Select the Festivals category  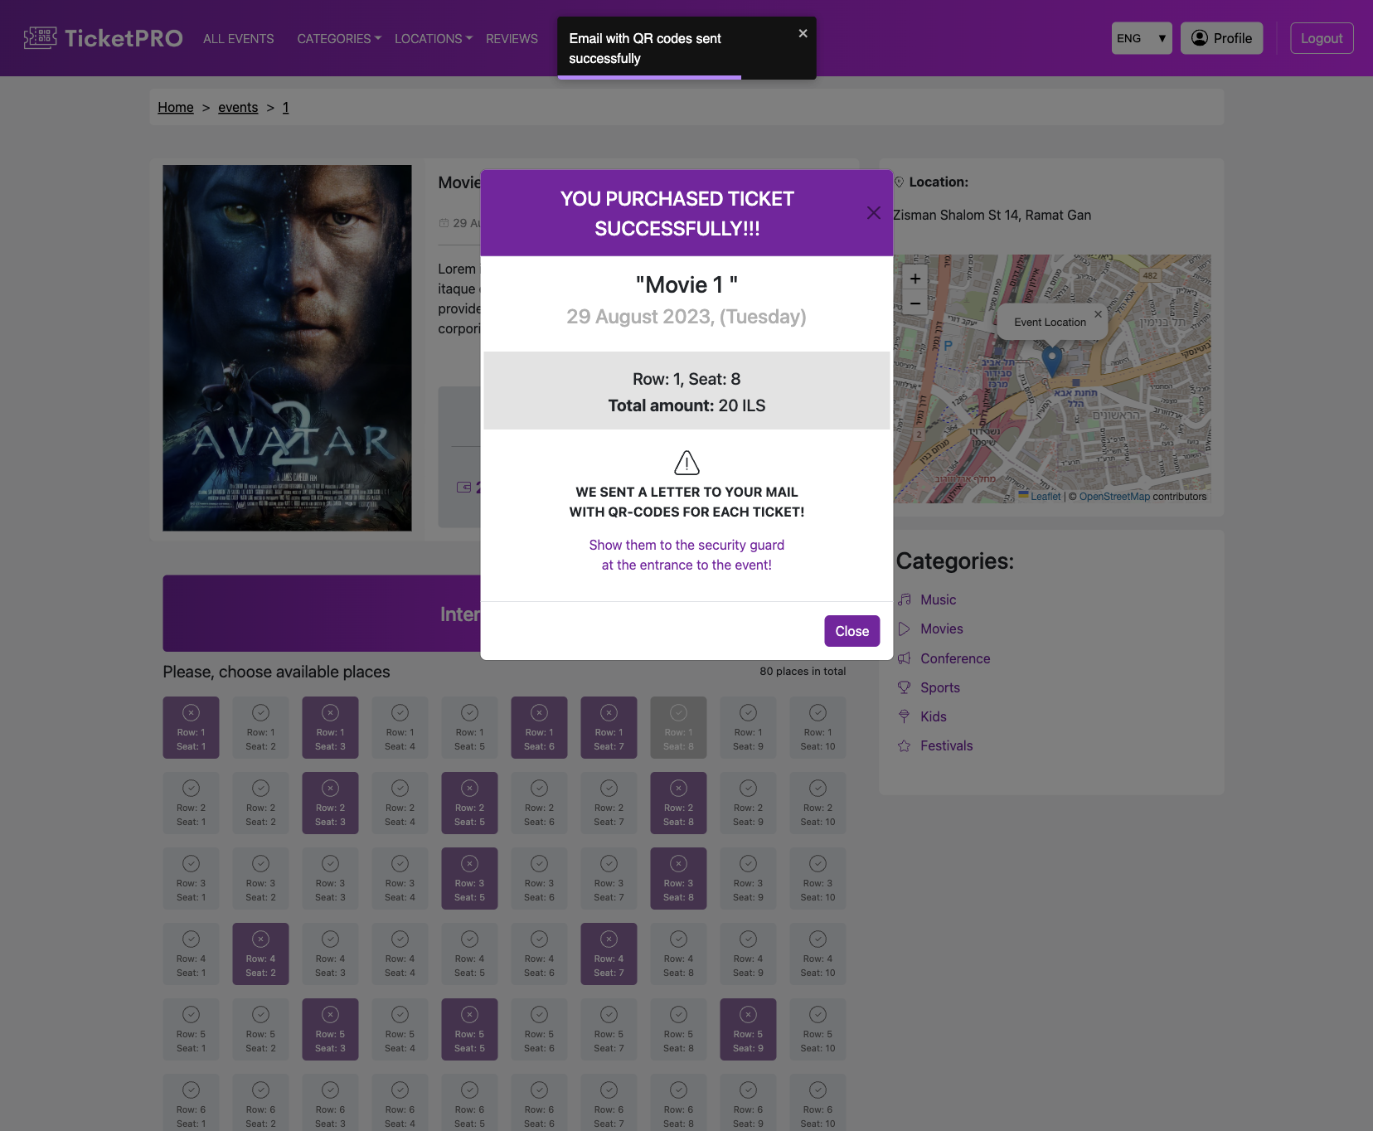[947, 745]
